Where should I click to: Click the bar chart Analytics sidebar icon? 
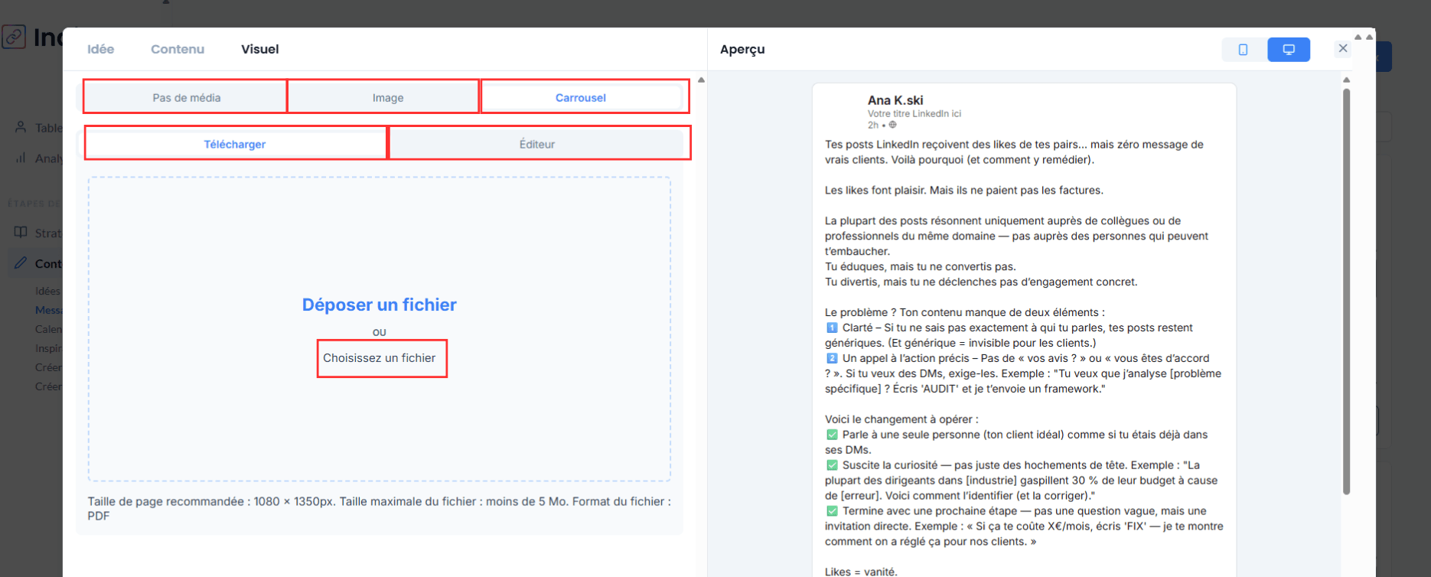(21, 158)
